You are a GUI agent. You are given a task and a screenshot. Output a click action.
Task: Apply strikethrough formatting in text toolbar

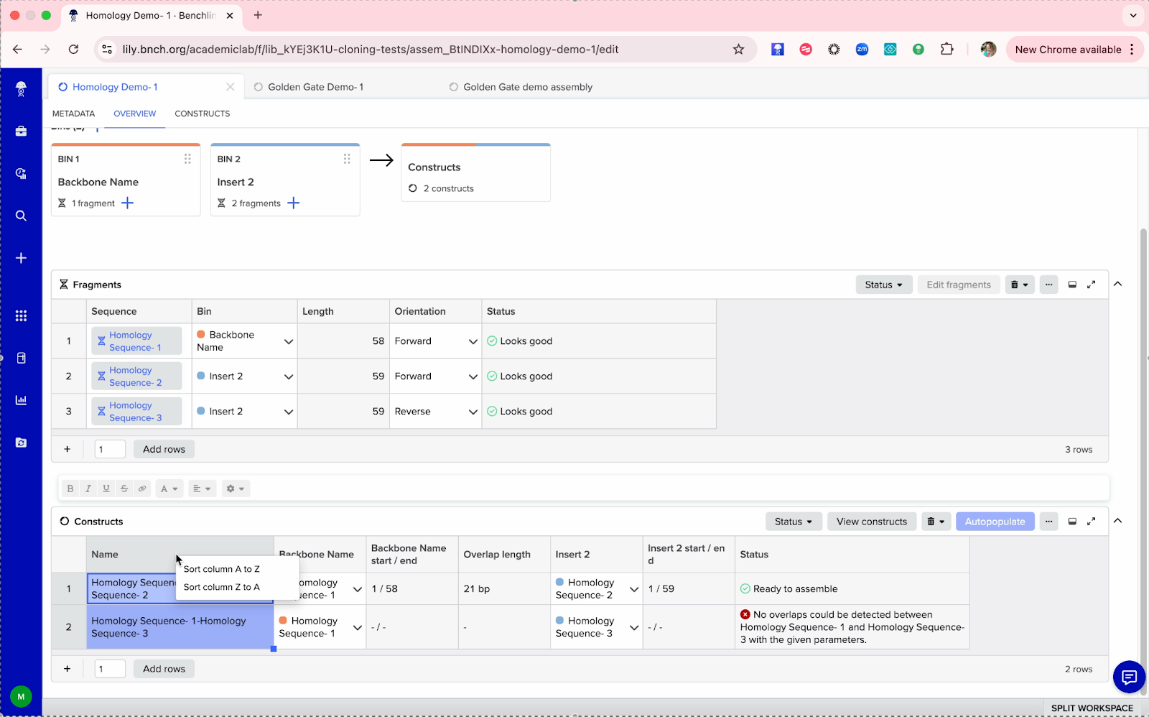tap(124, 489)
